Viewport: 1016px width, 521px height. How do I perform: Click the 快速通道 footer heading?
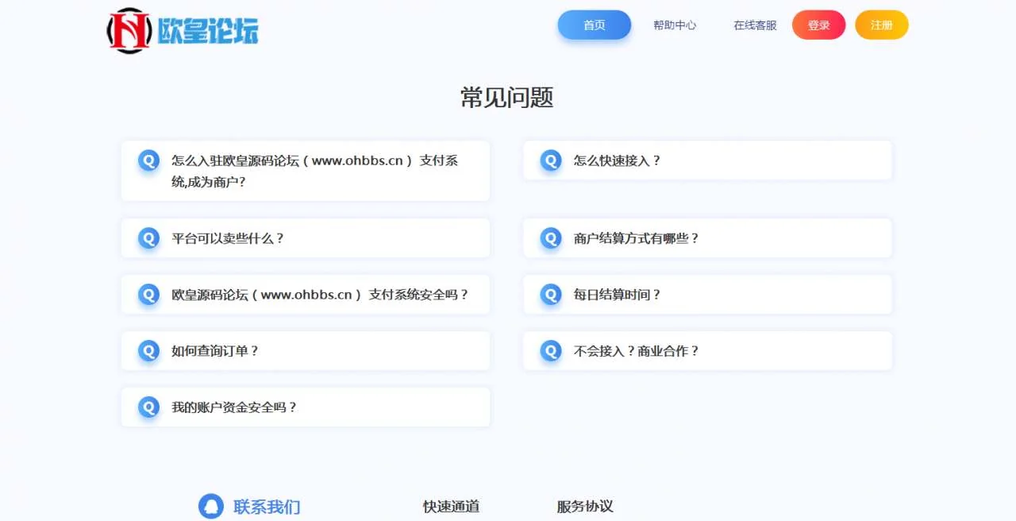pos(451,507)
